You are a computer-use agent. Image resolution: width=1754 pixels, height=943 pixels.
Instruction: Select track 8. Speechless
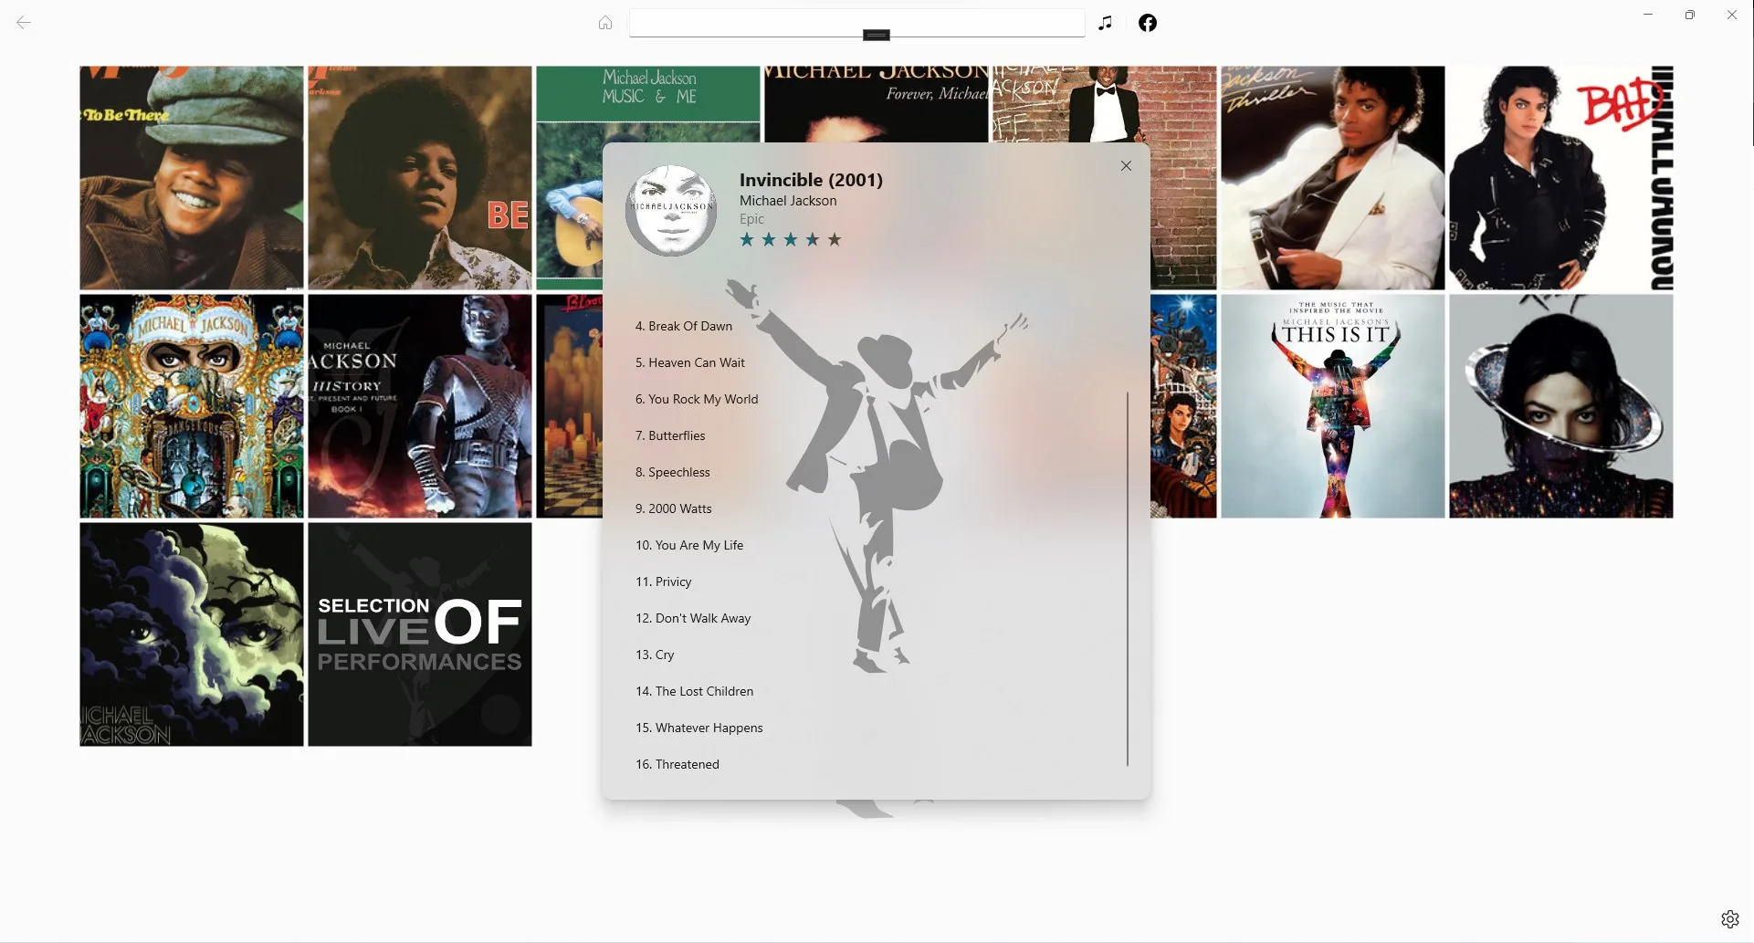673,472
